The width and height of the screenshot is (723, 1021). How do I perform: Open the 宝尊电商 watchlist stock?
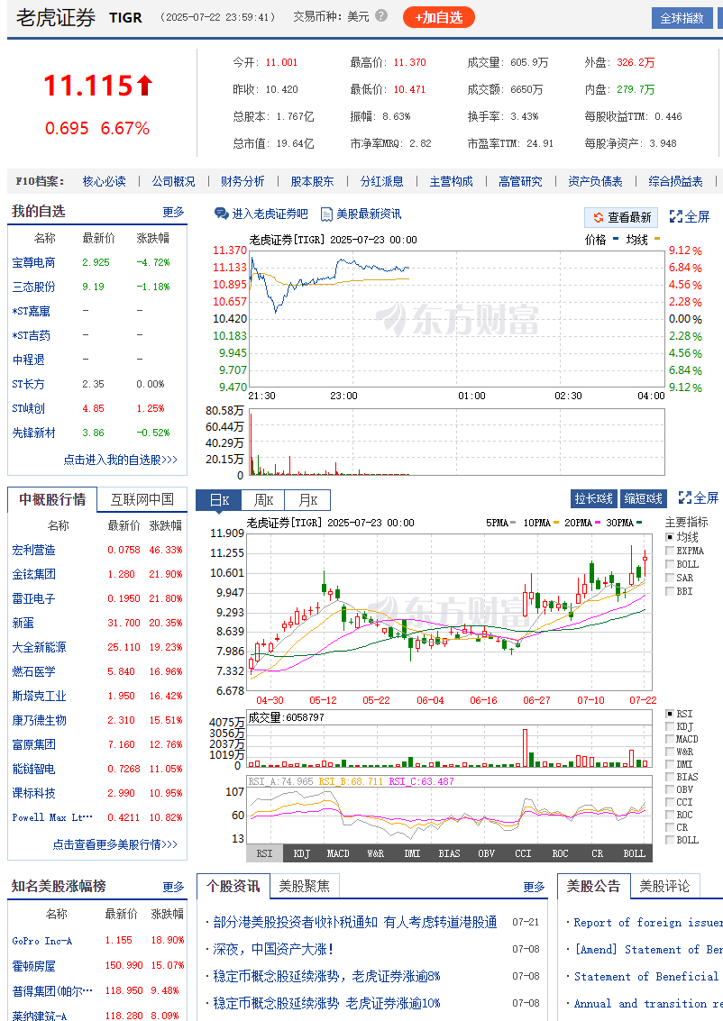tap(34, 262)
